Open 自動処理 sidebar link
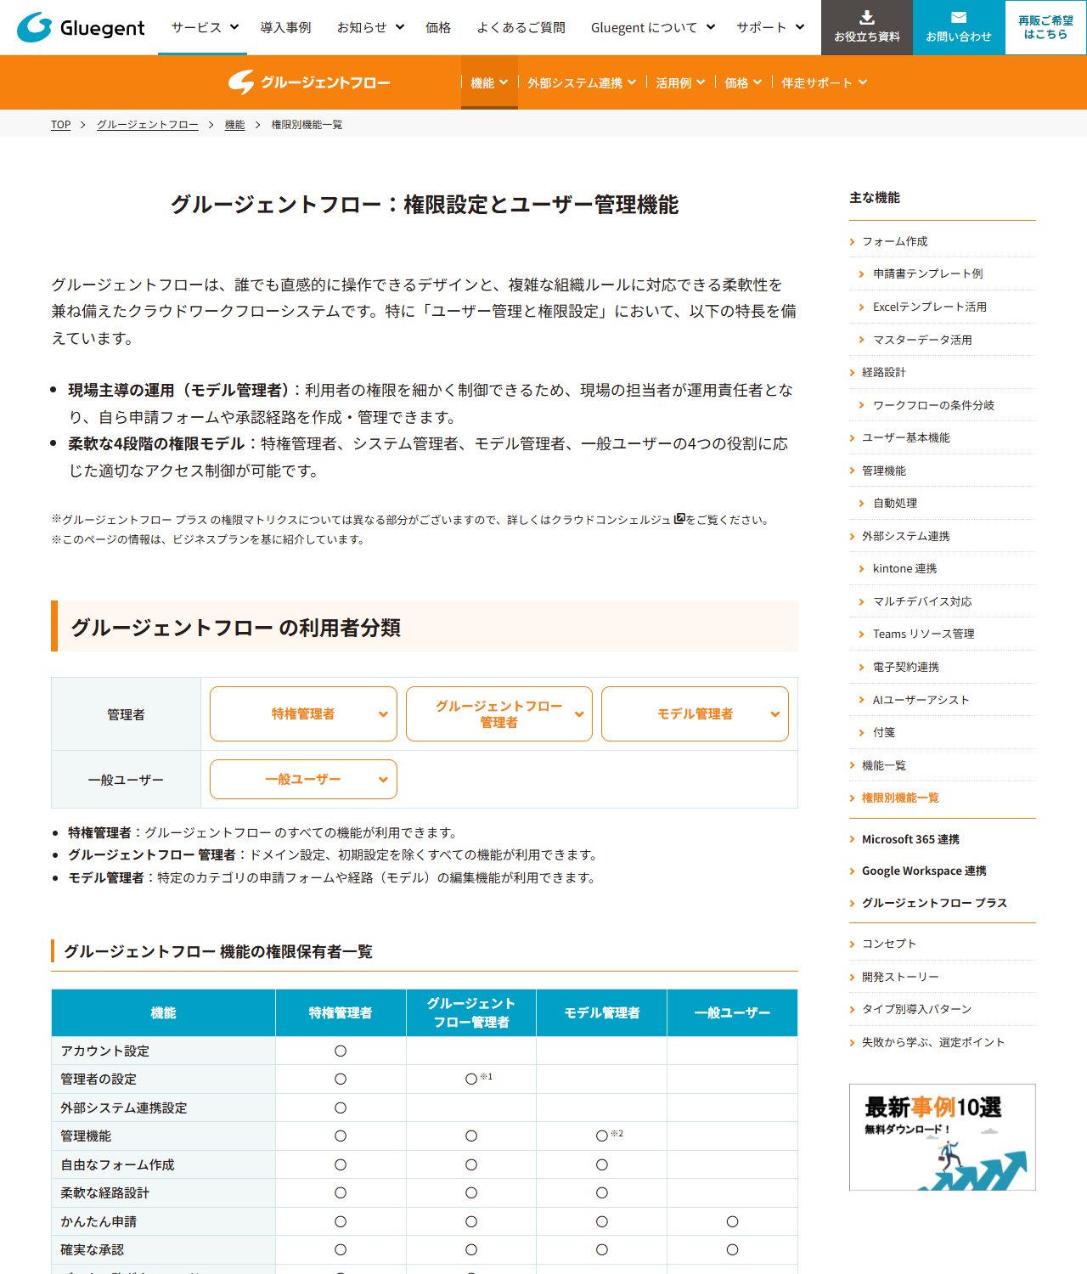The height and width of the screenshot is (1274, 1087). tap(895, 503)
